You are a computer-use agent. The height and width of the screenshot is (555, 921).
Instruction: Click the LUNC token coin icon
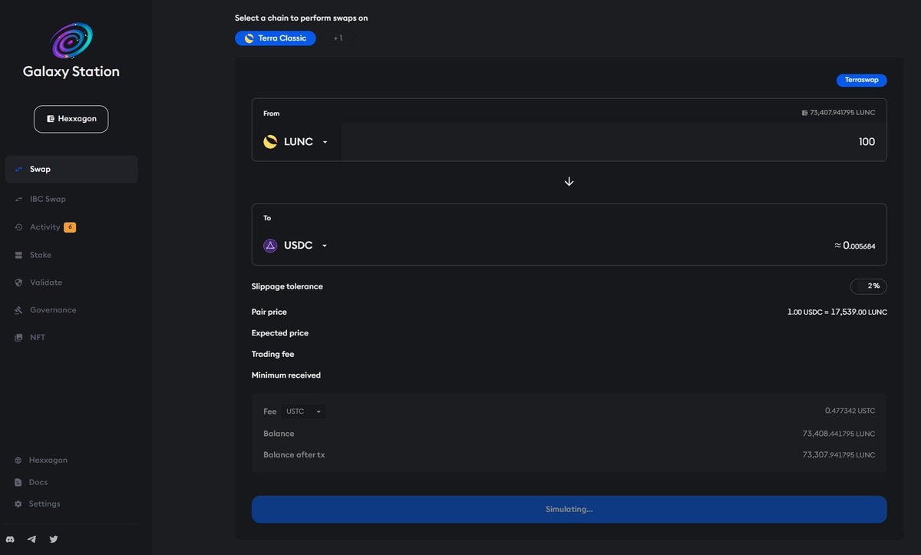(270, 141)
